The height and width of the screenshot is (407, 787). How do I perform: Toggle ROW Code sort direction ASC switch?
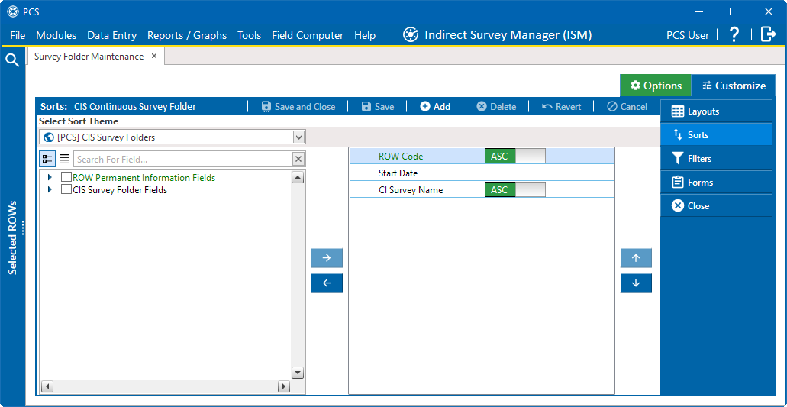515,156
